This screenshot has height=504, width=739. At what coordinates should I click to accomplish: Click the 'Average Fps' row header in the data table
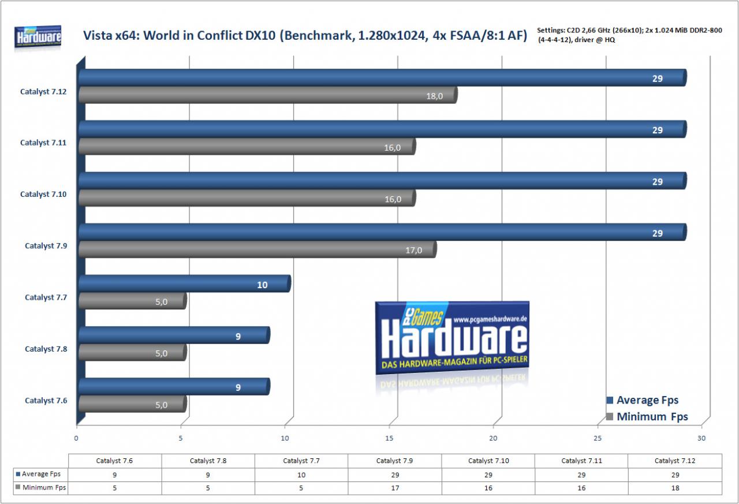click(x=42, y=474)
